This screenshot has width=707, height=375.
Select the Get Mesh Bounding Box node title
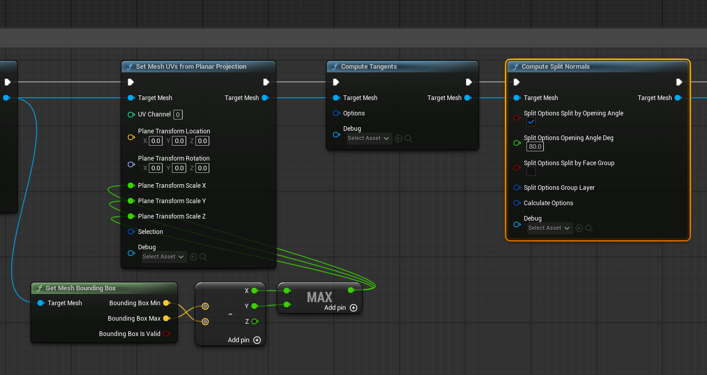coord(81,288)
